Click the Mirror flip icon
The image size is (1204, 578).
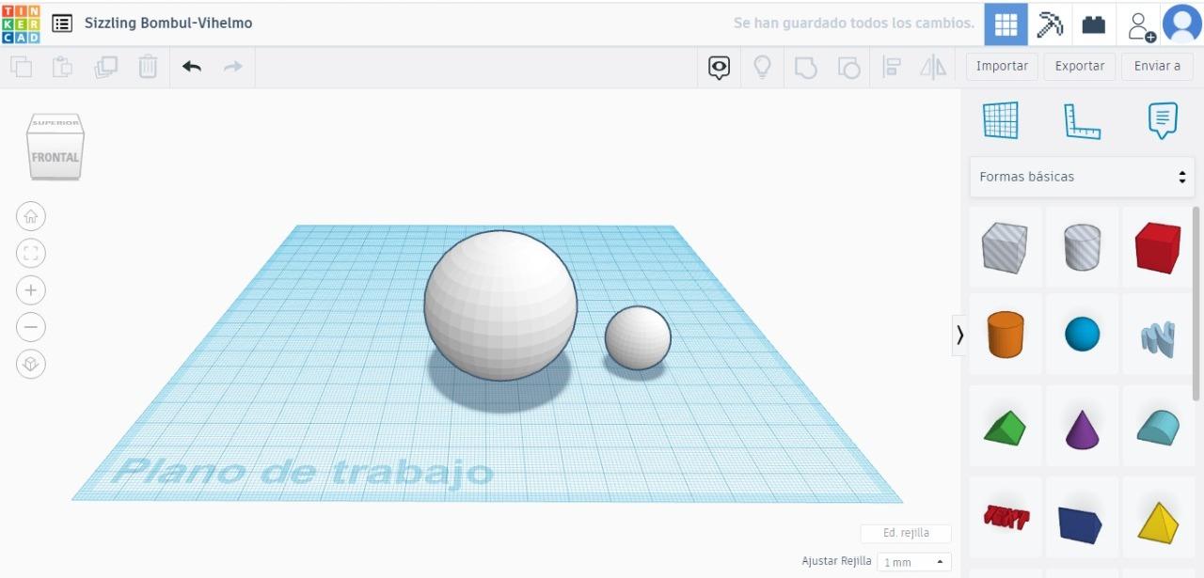[933, 67]
